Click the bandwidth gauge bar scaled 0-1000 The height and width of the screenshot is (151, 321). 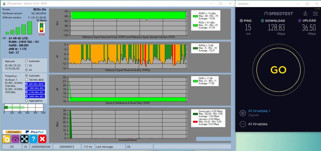pos(23,107)
